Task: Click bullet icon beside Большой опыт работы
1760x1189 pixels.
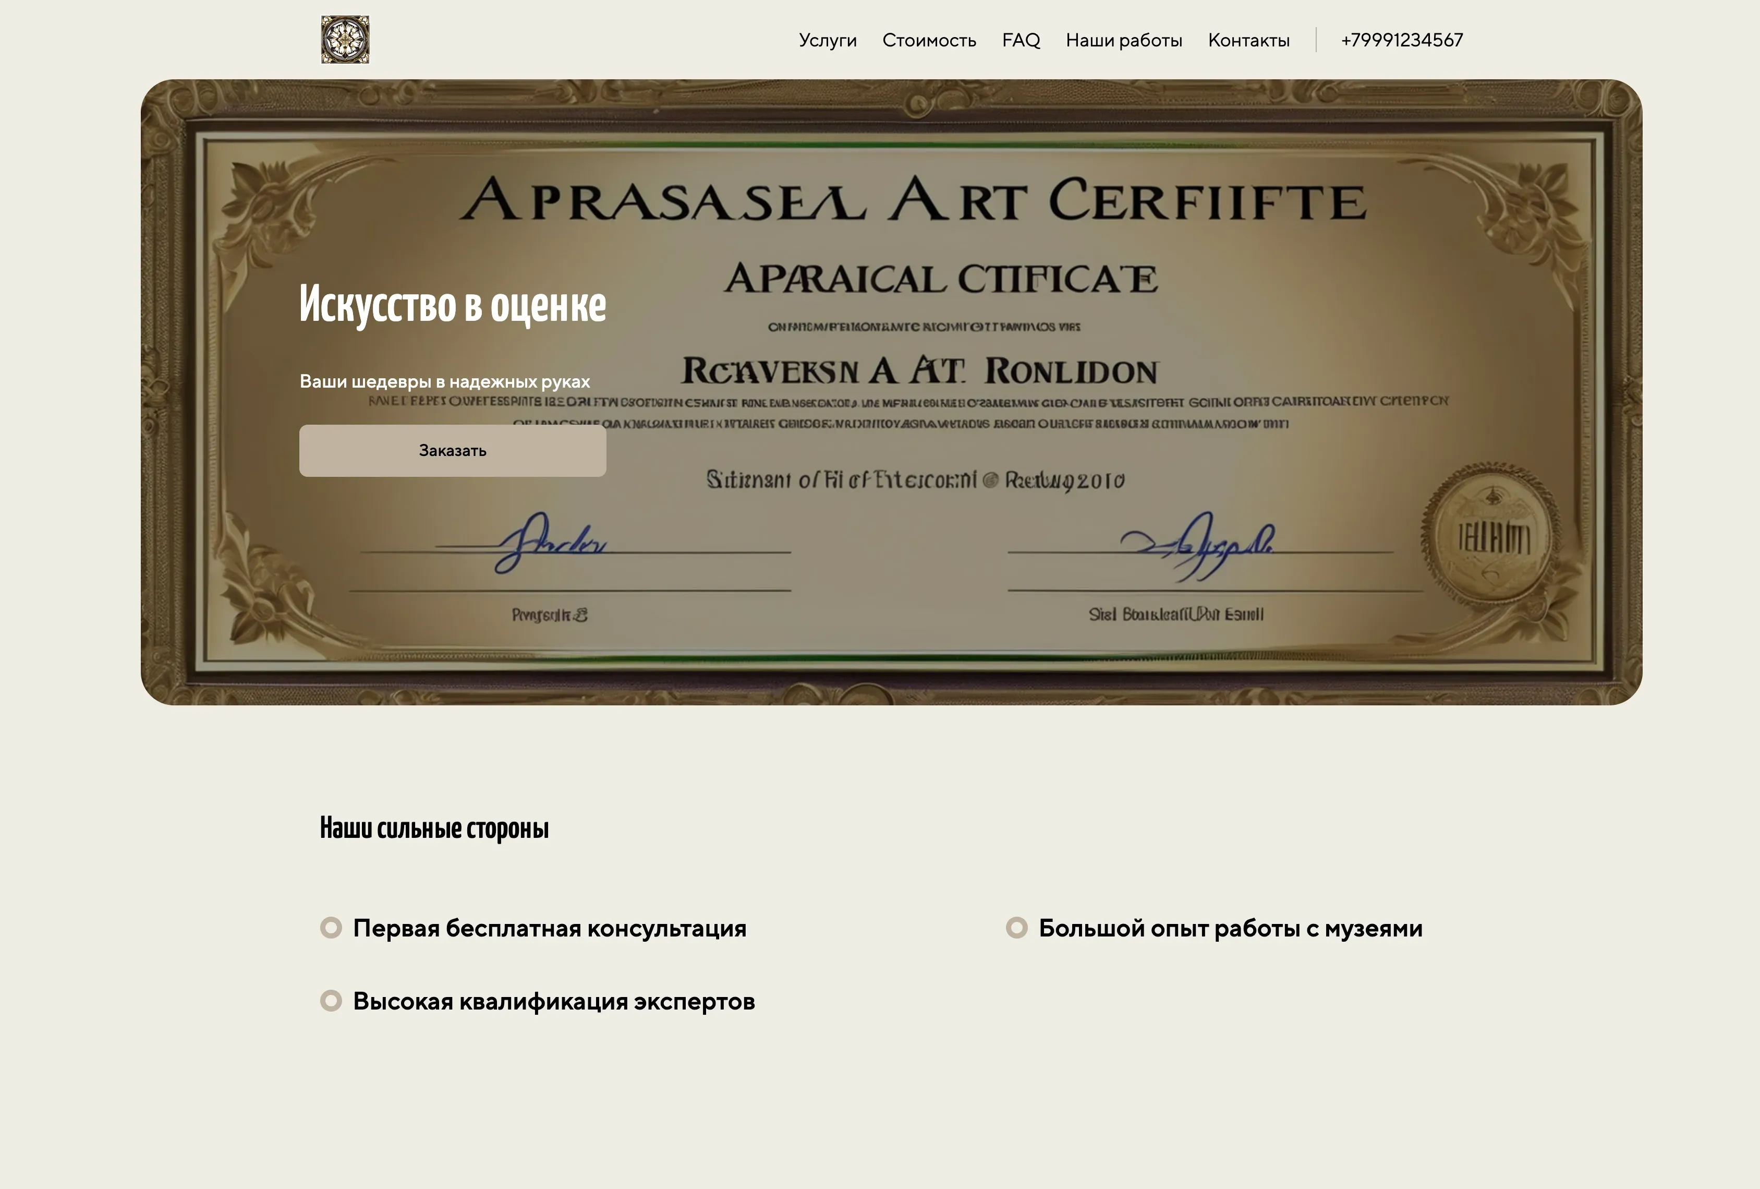Action: tap(1016, 928)
